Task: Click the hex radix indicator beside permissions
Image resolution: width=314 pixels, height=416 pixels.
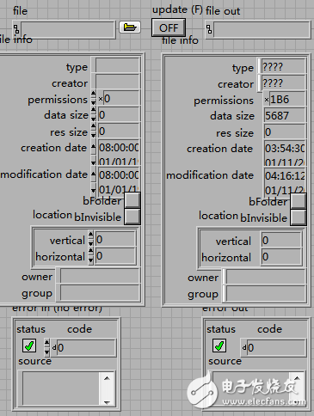Action: coord(101,99)
